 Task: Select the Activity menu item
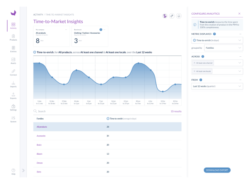point(13,26)
